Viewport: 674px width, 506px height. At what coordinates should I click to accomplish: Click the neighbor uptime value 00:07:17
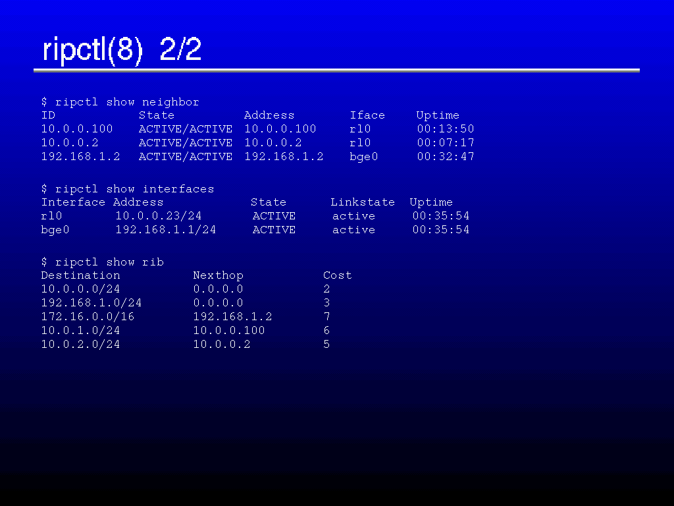(445, 143)
